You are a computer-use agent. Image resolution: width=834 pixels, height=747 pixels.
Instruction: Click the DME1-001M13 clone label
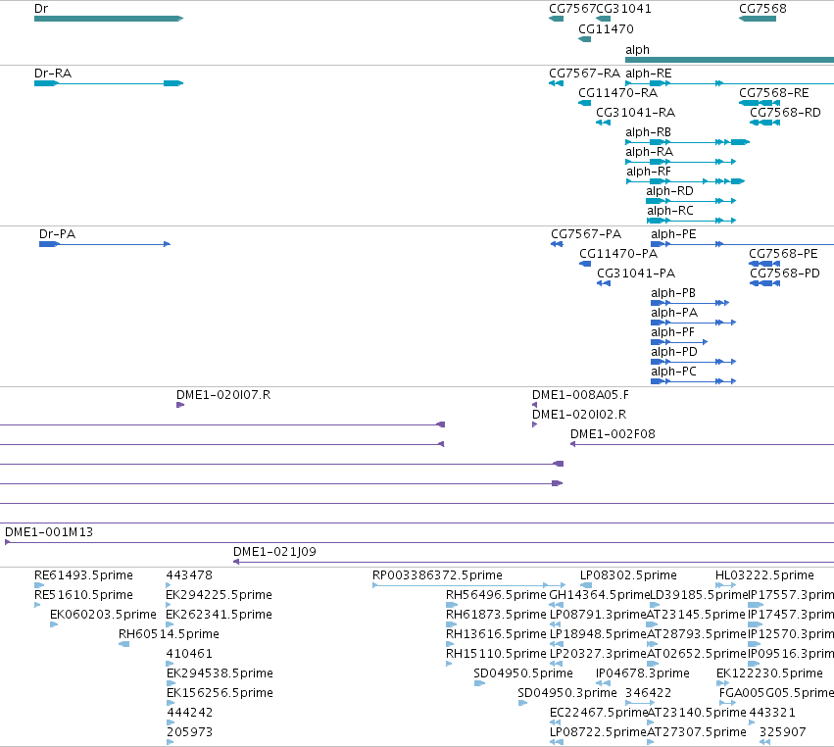(49, 531)
